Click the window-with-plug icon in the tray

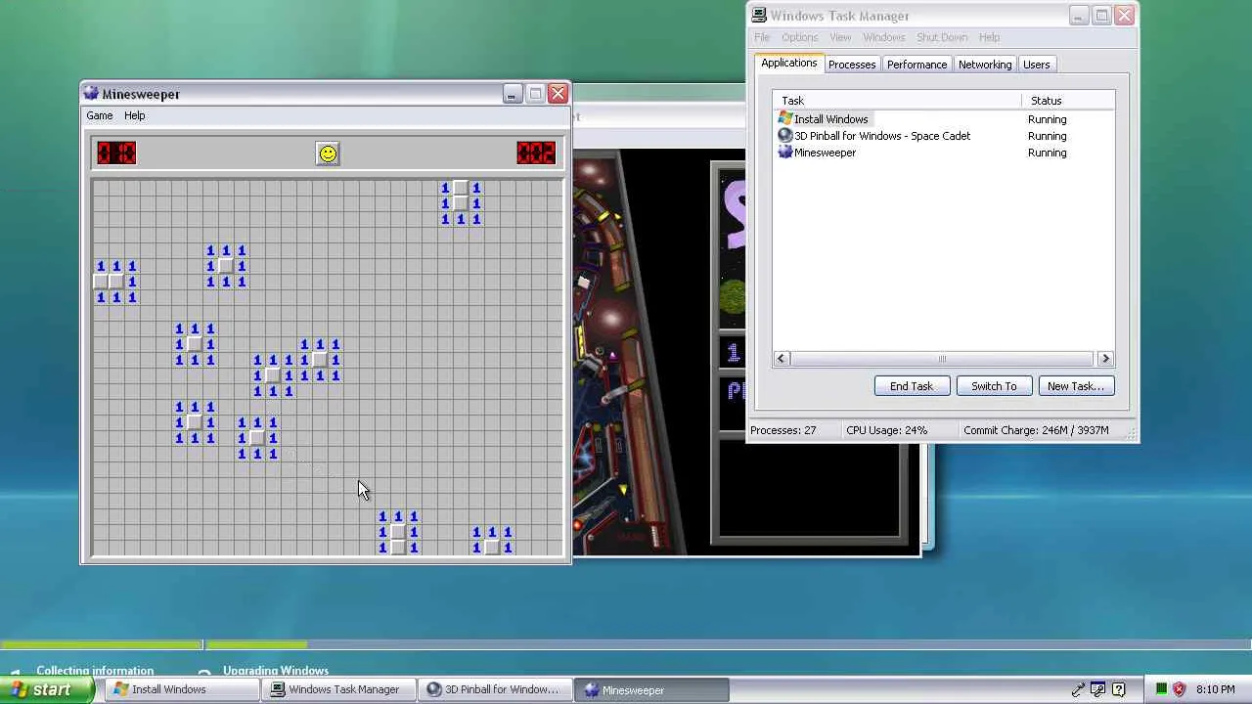click(x=1098, y=689)
